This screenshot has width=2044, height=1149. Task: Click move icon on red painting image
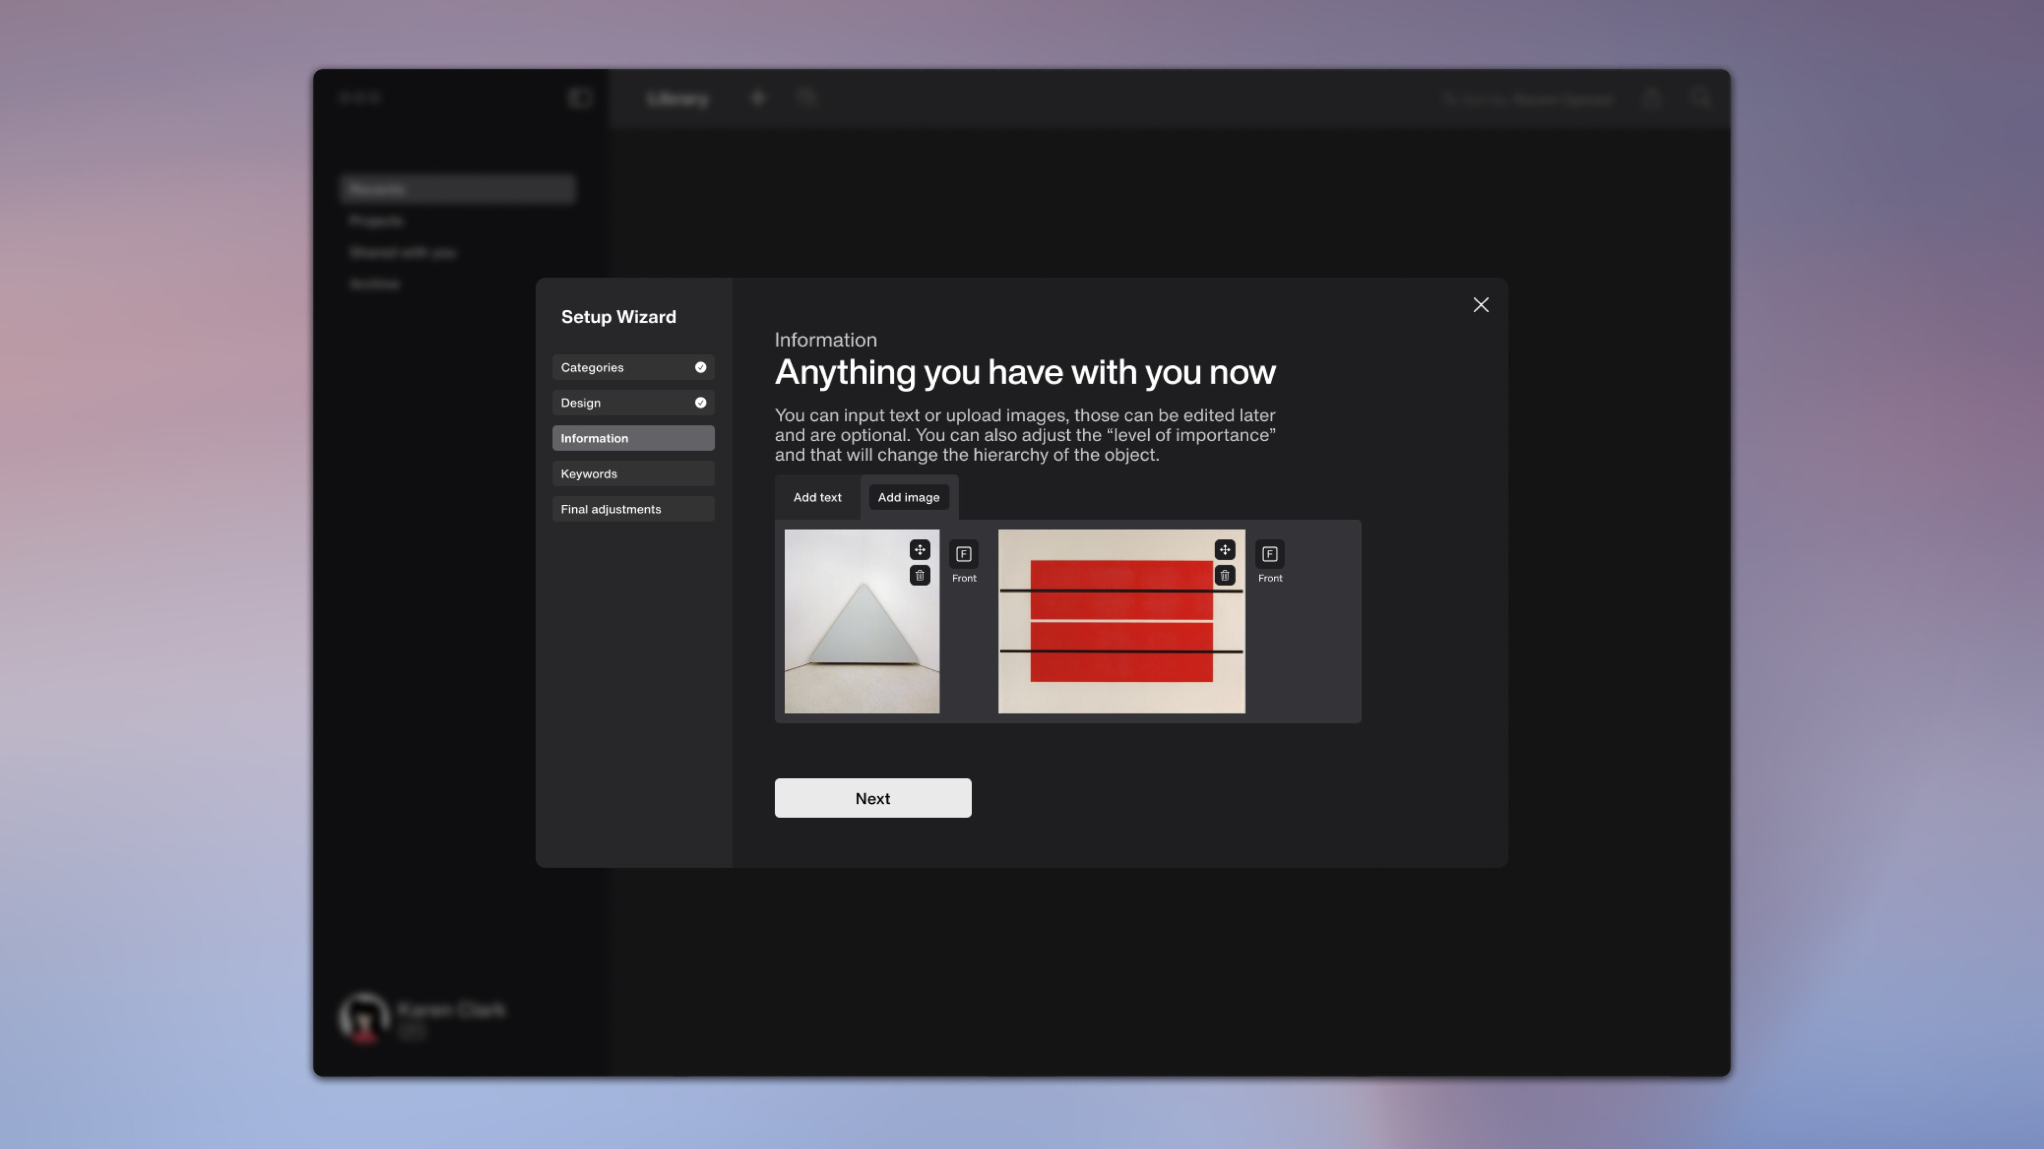(1224, 549)
